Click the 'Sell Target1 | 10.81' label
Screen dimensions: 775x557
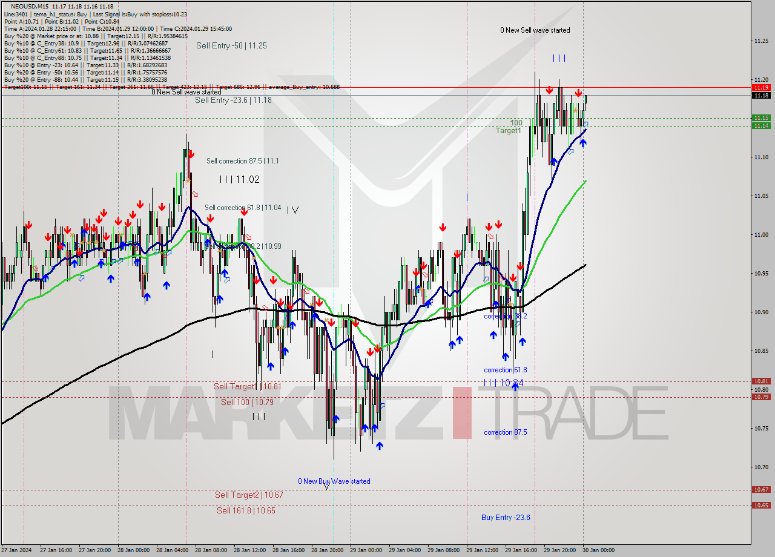click(x=247, y=386)
